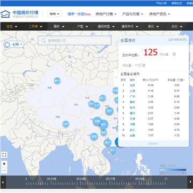Open the 平台介绍 link in top bar
Image resolution: width=193 pixels, height=193 pixels.
(x=161, y=3)
